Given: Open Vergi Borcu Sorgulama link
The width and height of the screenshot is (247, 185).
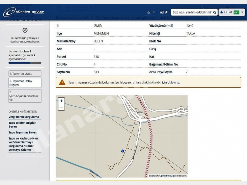Looking at the screenshot, I should 24,117.
